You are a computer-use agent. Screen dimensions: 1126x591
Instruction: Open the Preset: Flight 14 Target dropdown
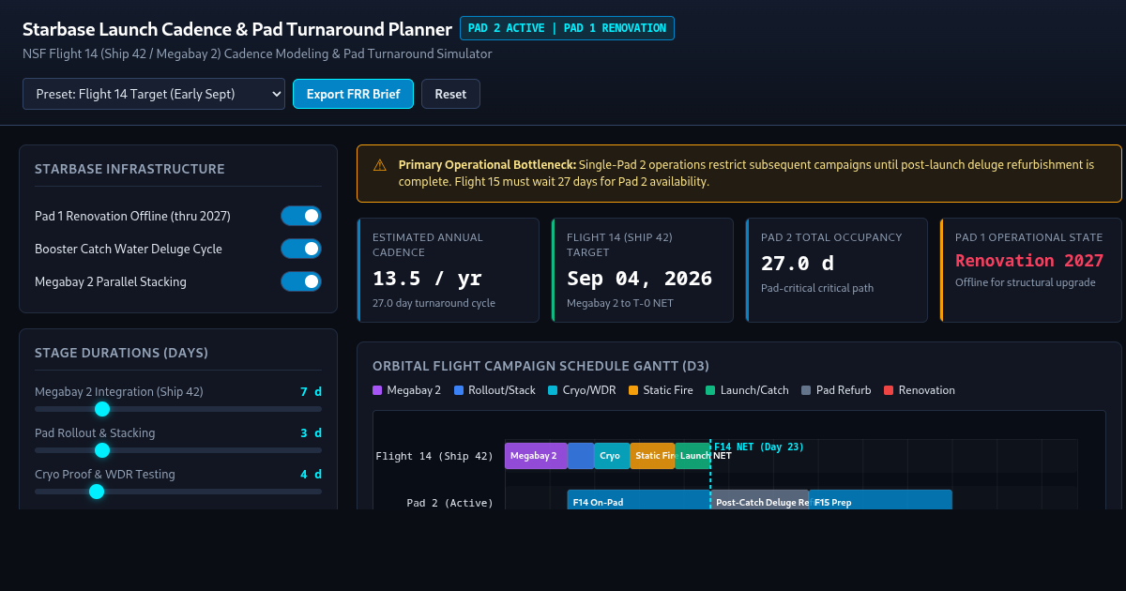(154, 94)
